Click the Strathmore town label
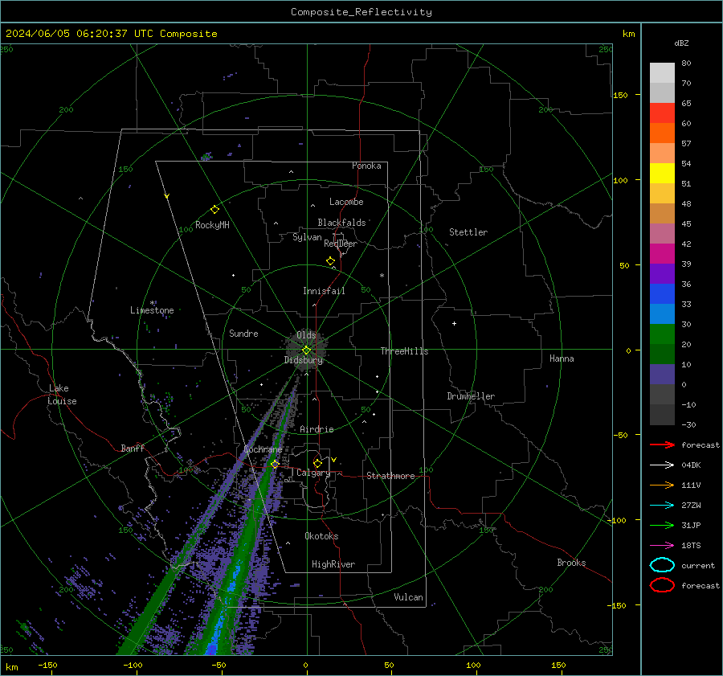 click(x=390, y=476)
